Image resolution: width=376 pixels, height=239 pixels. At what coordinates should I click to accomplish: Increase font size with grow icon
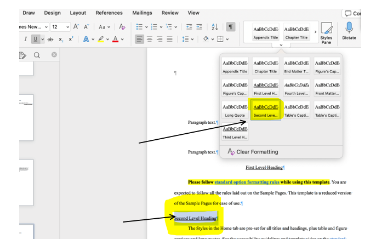pos(76,26)
